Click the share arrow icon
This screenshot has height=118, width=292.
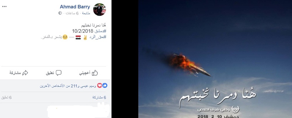[x=25, y=73]
